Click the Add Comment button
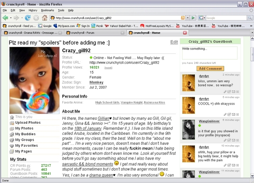The width and height of the screenshot is (254, 183). pos(210,68)
